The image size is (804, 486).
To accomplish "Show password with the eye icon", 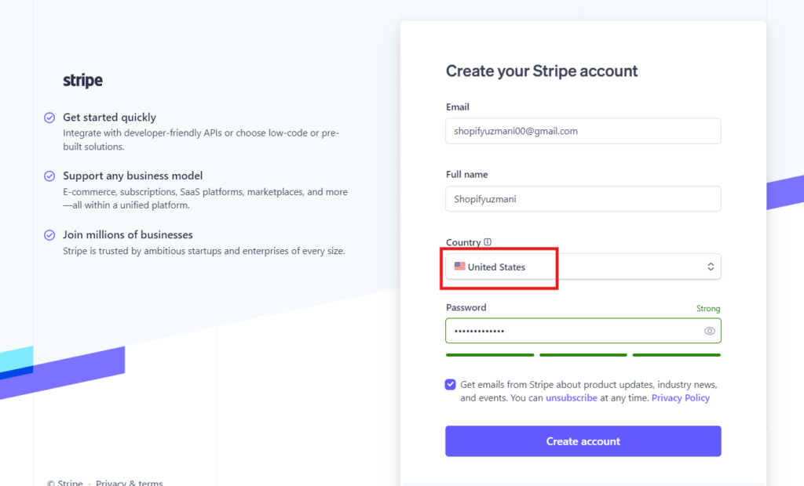I will tap(710, 331).
